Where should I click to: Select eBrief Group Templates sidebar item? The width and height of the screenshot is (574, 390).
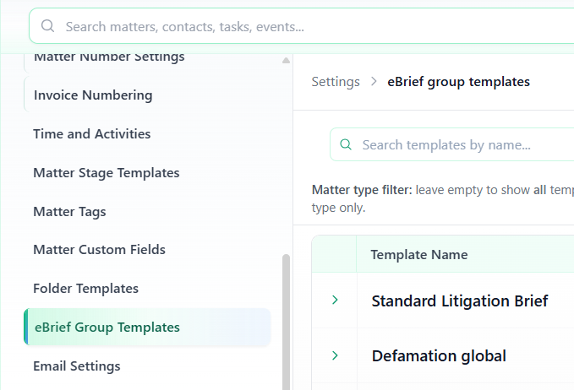pyautogui.click(x=107, y=328)
